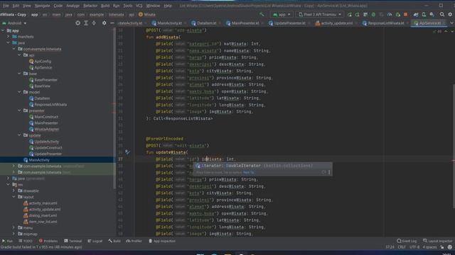Switch to MainActivity.kt editor tab
Viewport: 455px width, 255px height.
click(x=167, y=23)
